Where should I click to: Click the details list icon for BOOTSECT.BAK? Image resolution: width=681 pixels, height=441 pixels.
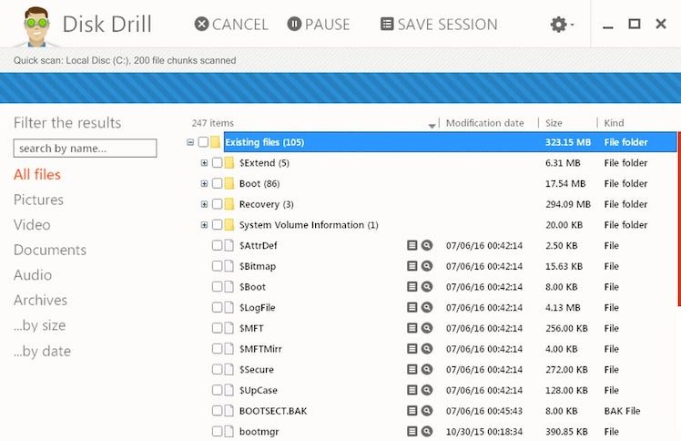pos(412,411)
